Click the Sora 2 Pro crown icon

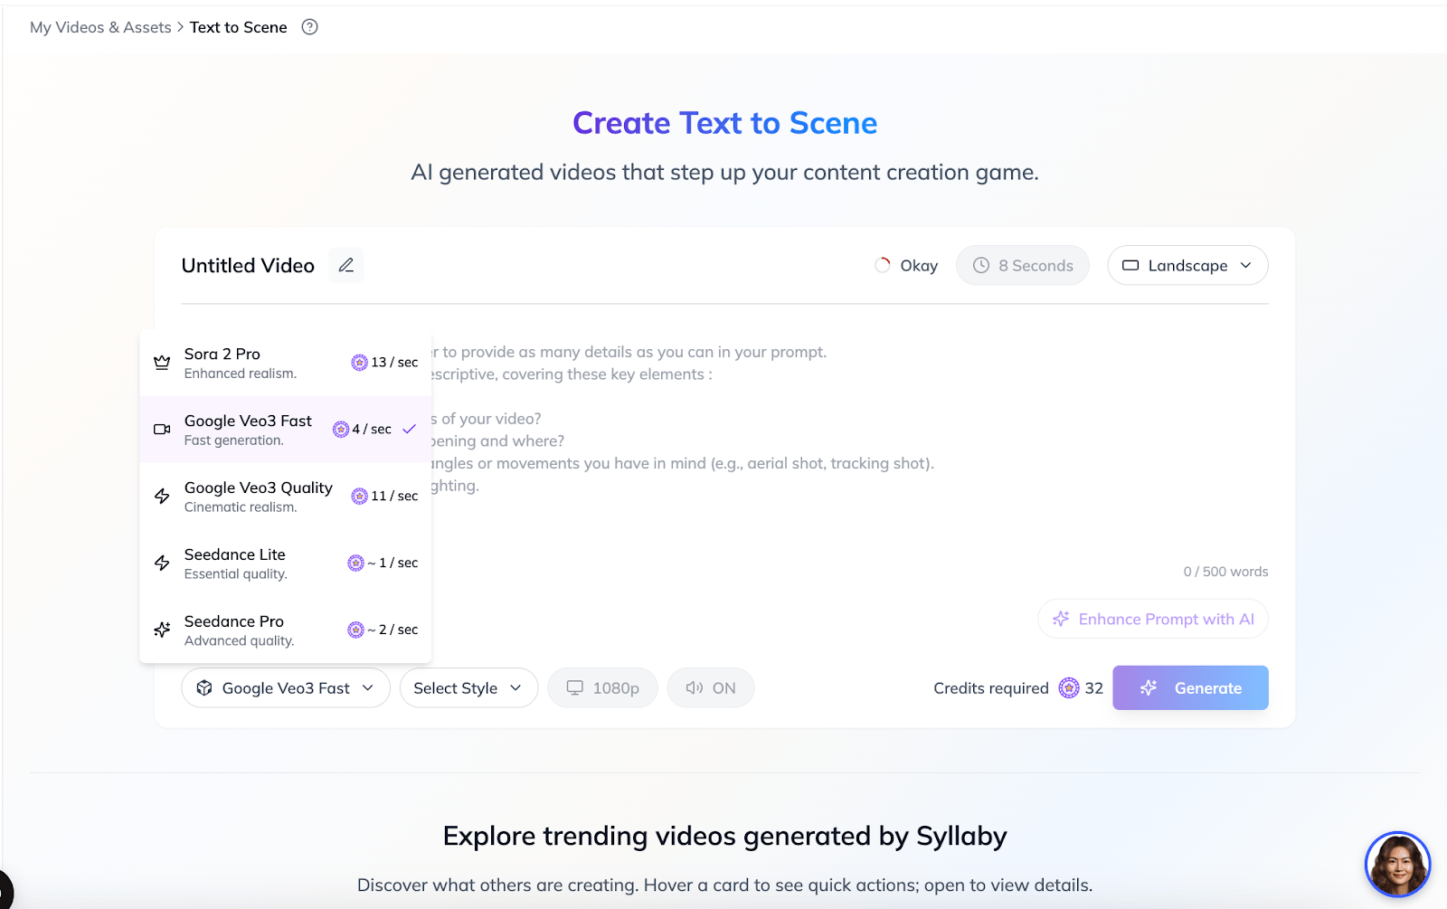162,363
